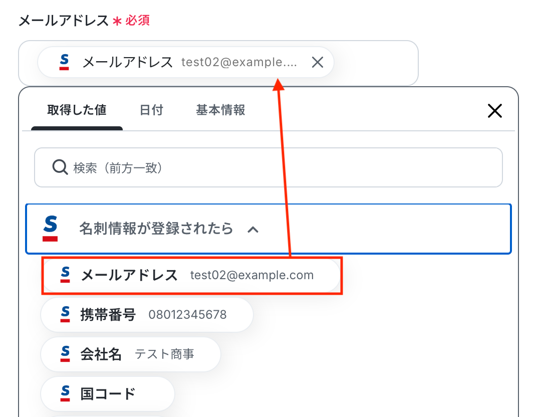Select the 基本情報 tab
The height and width of the screenshot is (417, 539).
click(220, 110)
